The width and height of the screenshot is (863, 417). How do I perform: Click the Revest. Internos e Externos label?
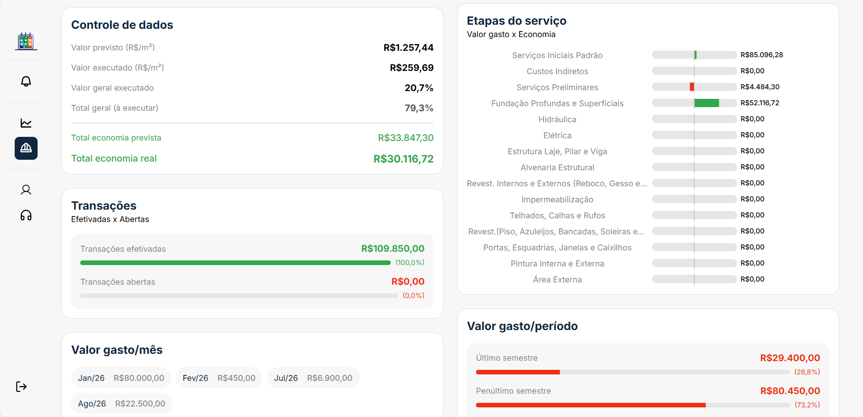tap(557, 184)
